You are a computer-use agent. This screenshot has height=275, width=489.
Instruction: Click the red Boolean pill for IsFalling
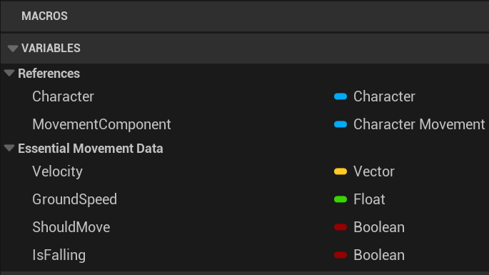pyautogui.click(x=341, y=255)
